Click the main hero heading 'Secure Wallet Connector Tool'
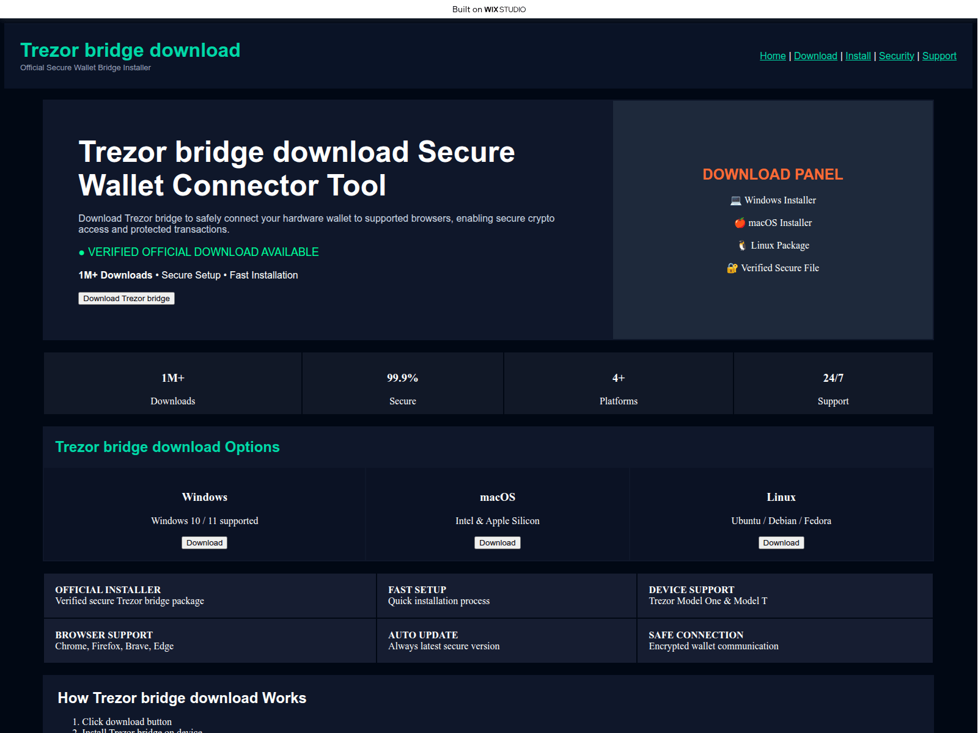 pos(297,169)
